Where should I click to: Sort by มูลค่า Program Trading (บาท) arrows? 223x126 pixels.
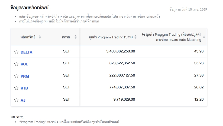pos(135,37)
